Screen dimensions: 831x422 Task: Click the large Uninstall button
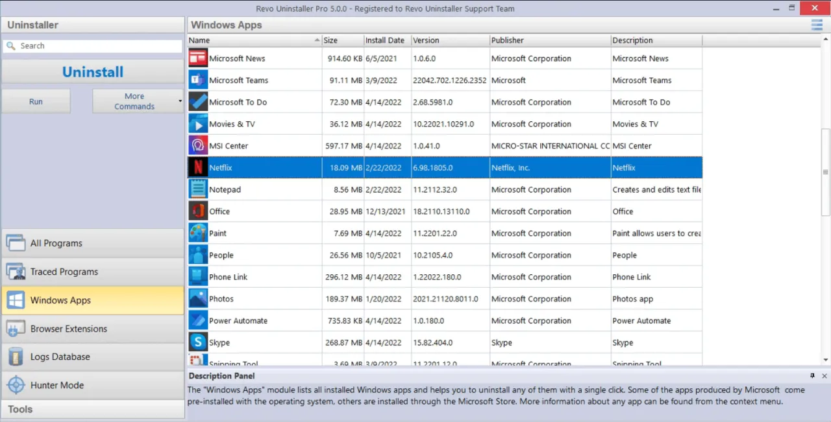pos(93,72)
